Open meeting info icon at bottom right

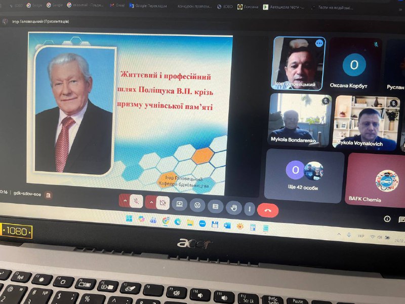387,219
